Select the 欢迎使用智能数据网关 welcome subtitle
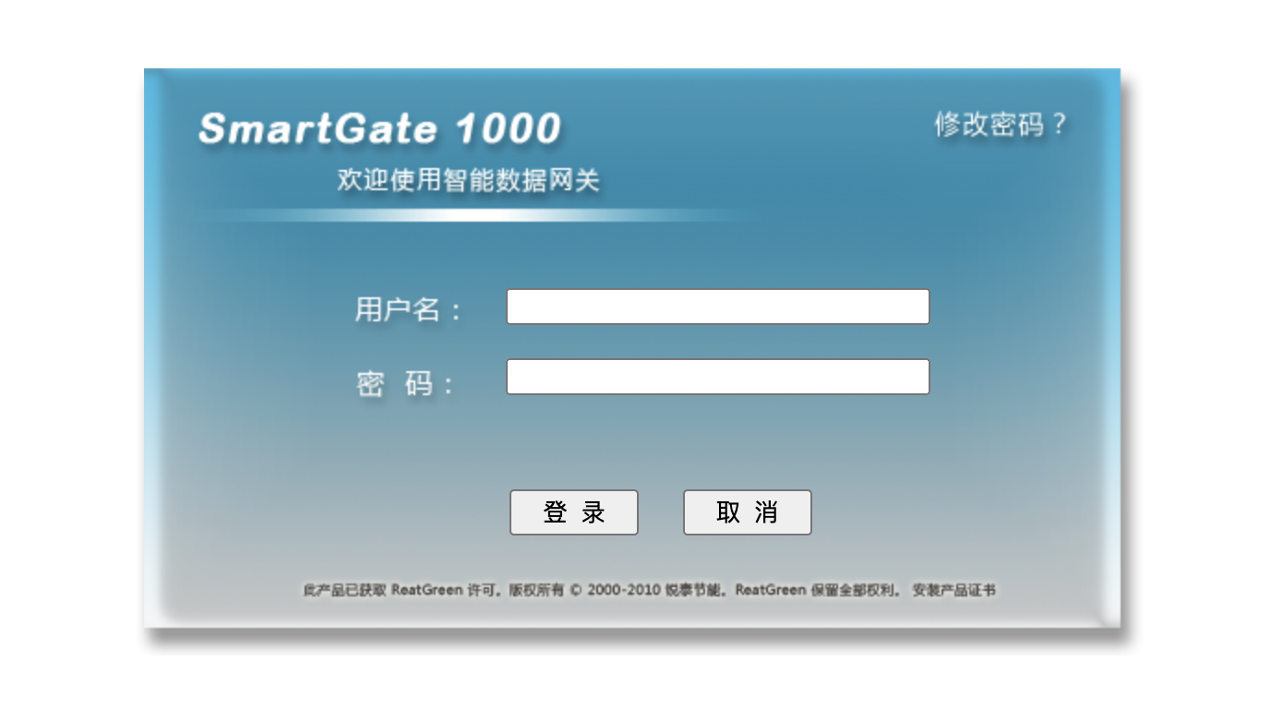The height and width of the screenshot is (722, 1283). click(x=468, y=180)
